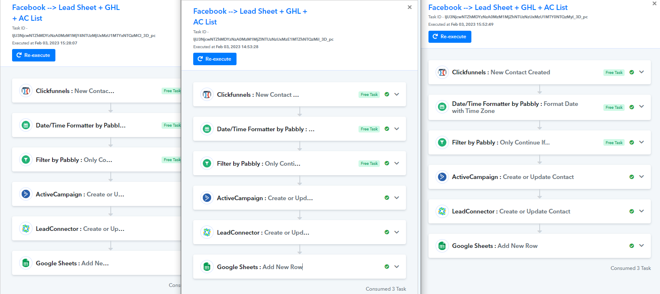The image size is (660, 294).
Task: Click Filter by Pabbly icon in middle panel
Action: pos(207,163)
